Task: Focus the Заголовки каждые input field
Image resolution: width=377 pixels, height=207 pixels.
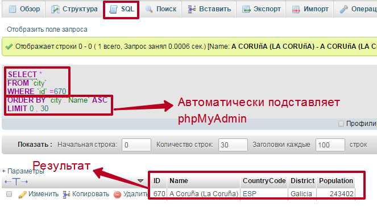Action: click(330, 145)
